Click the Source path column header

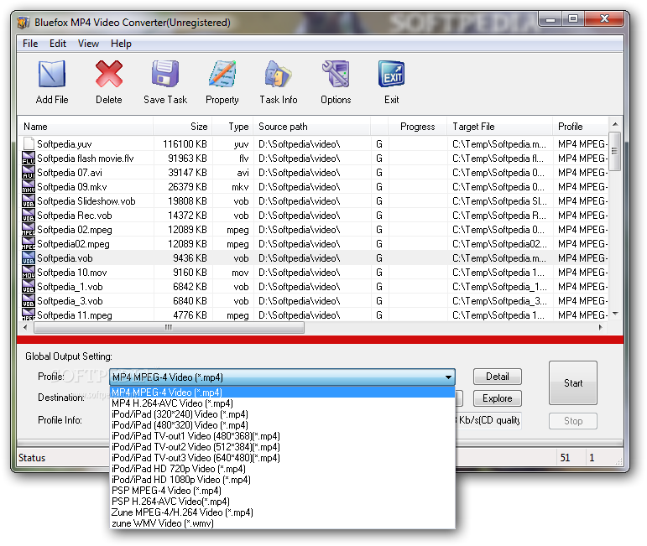tap(312, 127)
